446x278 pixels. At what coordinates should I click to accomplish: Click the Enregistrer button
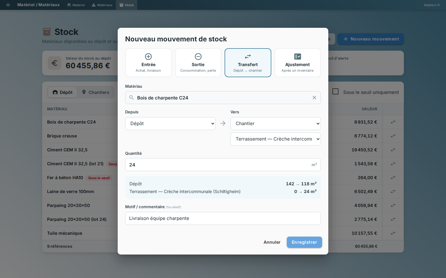pyautogui.click(x=304, y=242)
